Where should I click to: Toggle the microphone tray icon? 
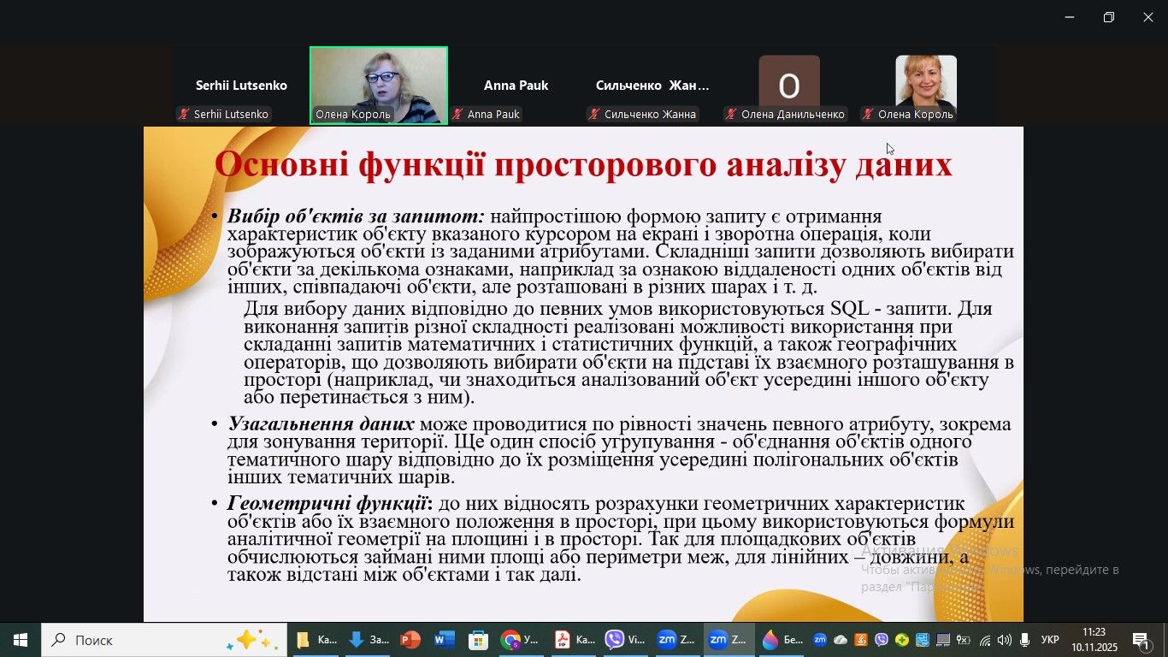click(1024, 640)
